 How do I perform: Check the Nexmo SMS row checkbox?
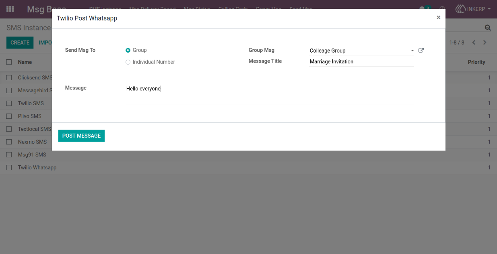pos(9,142)
